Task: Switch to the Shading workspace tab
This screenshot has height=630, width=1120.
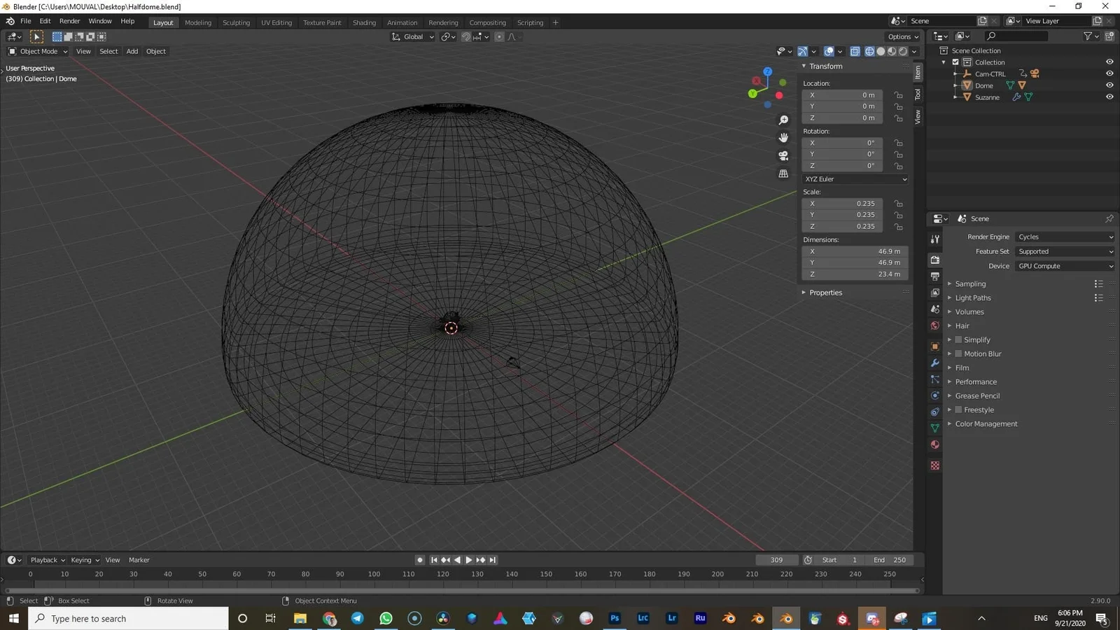Action: click(x=364, y=22)
